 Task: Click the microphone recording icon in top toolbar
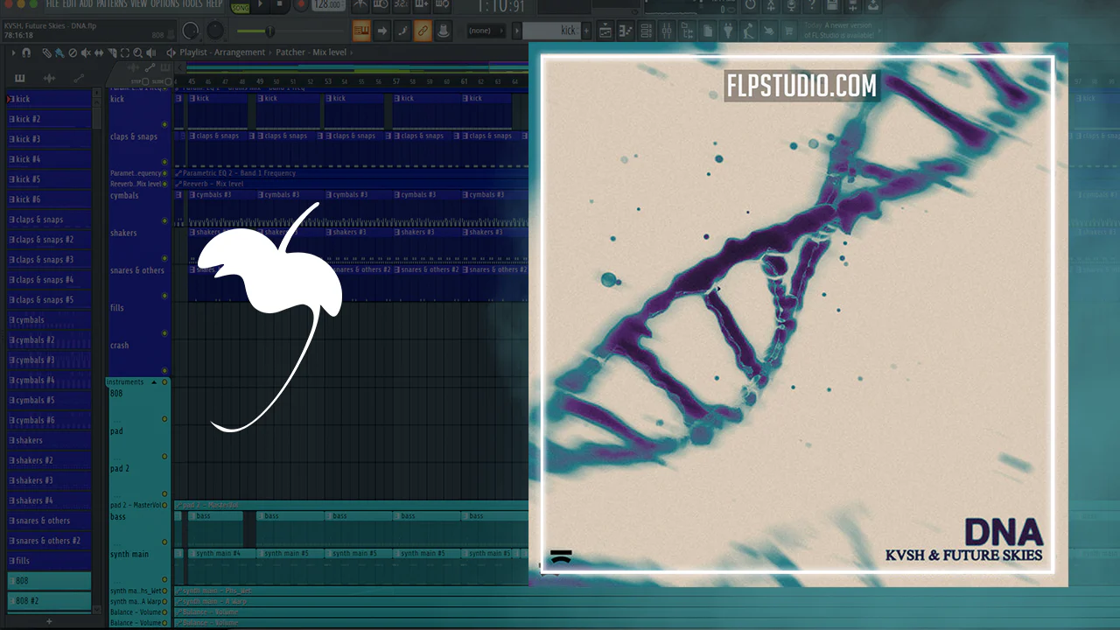792,5
